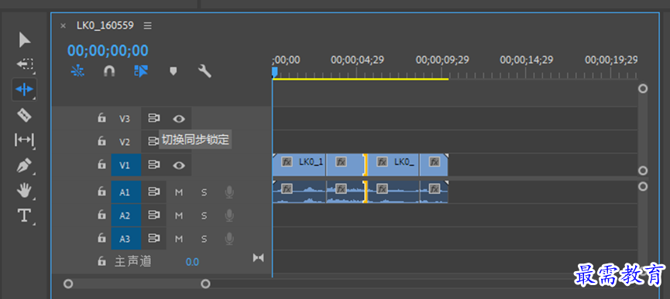The width and height of the screenshot is (670, 299).
Task: Toggle V1 track output eye
Action: coord(179,165)
